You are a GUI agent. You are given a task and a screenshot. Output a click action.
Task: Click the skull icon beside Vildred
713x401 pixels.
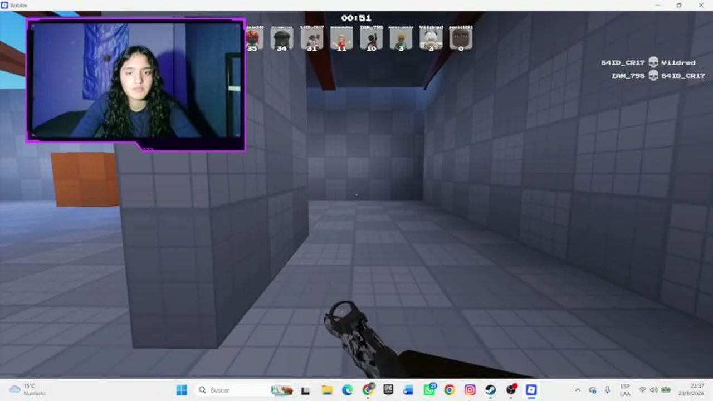point(653,62)
